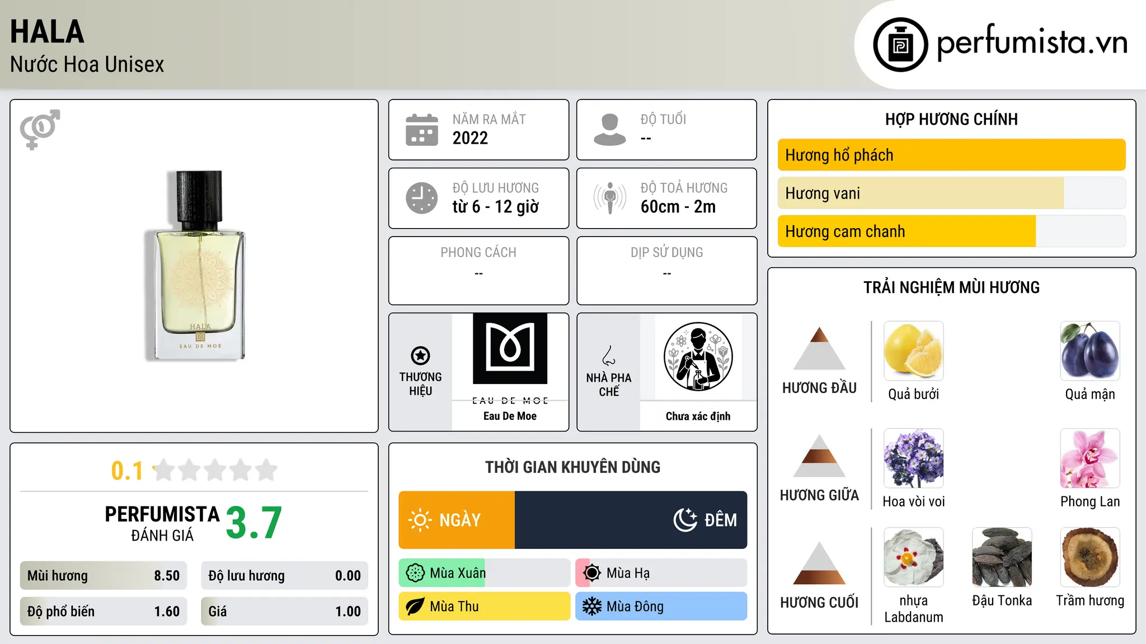The width and height of the screenshot is (1146, 644).
Task: Click the Eau De Moe brand name
Action: click(x=510, y=416)
